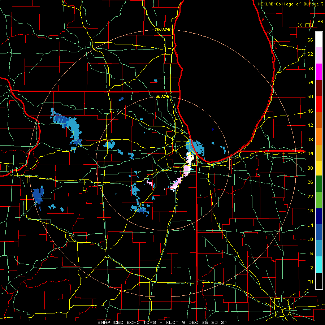Click the 42 legend value
The height and width of the screenshot is (325, 325).
[x=310, y=125]
